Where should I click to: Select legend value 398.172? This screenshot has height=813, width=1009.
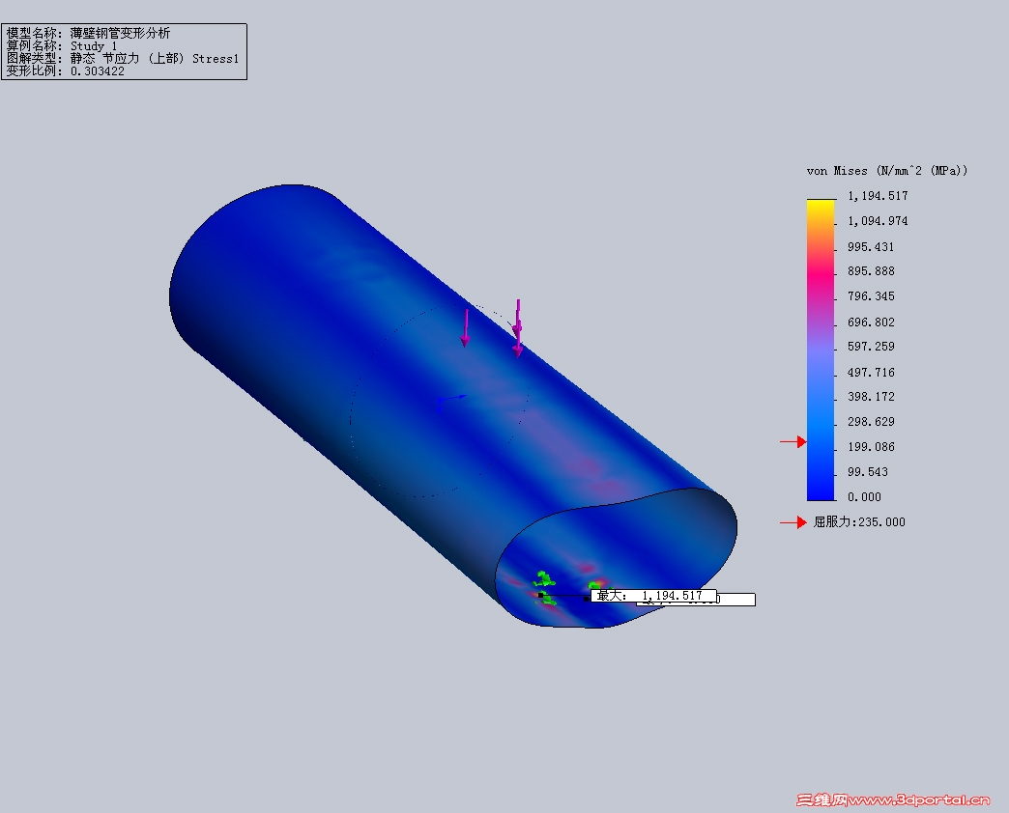coord(871,397)
